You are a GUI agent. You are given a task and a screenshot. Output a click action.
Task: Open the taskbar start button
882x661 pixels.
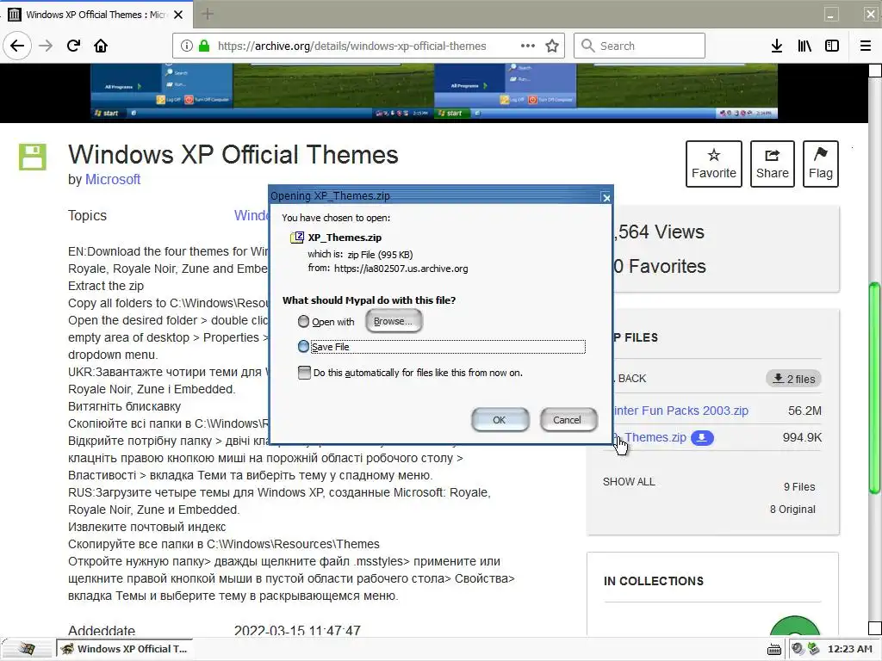click(x=26, y=649)
